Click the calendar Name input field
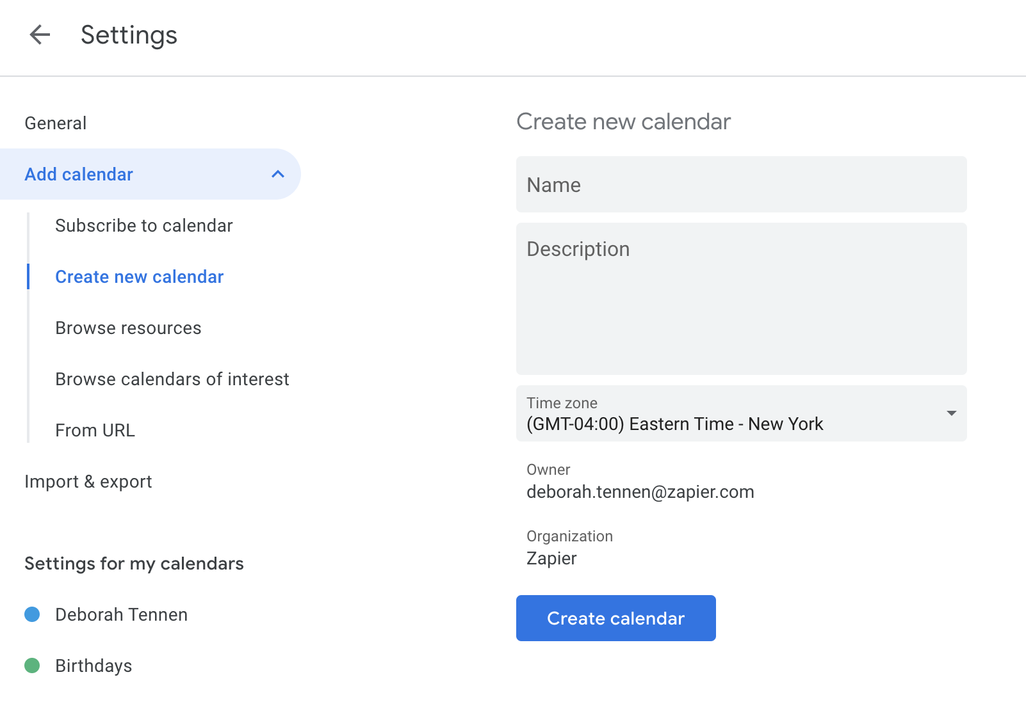This screenshot has width=1026, height=709. 741,184
